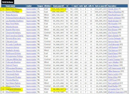Screen dimensions: 129x94
Task: Expand the Texas Rangers row
Action: point(3,15)
